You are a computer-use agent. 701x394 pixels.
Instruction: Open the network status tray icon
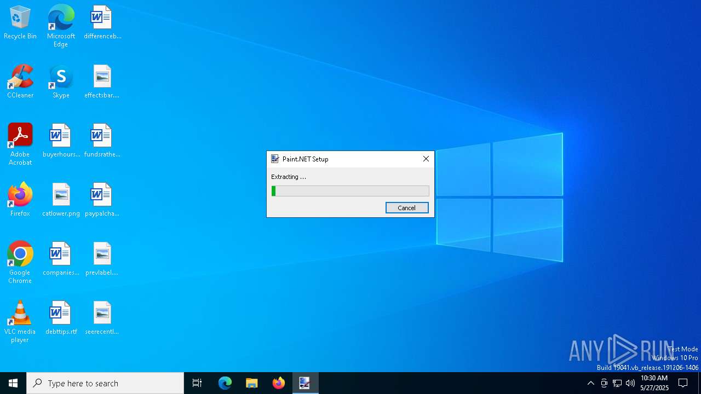tap(617, 383)
